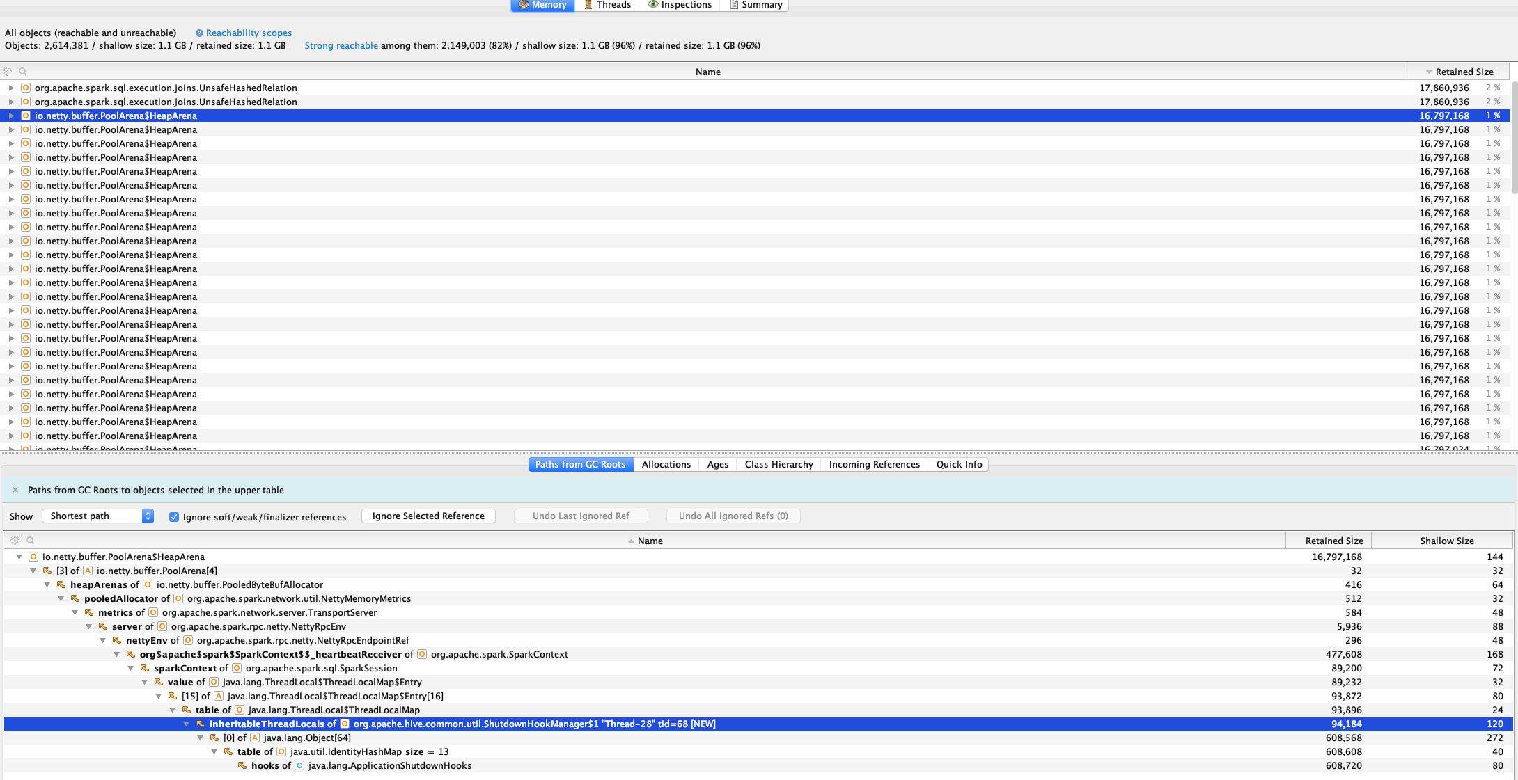Open the Shortest path dropdown
This screenshot has width=1518, height=780.
tap(97, 516)
